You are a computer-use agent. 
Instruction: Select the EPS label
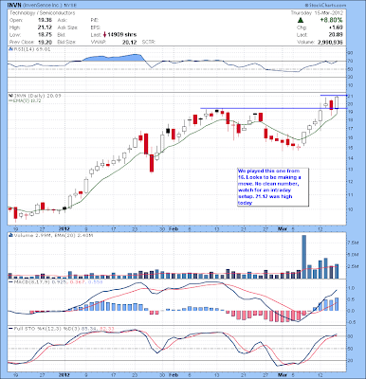pyautogui.click(x=95, y=27)
